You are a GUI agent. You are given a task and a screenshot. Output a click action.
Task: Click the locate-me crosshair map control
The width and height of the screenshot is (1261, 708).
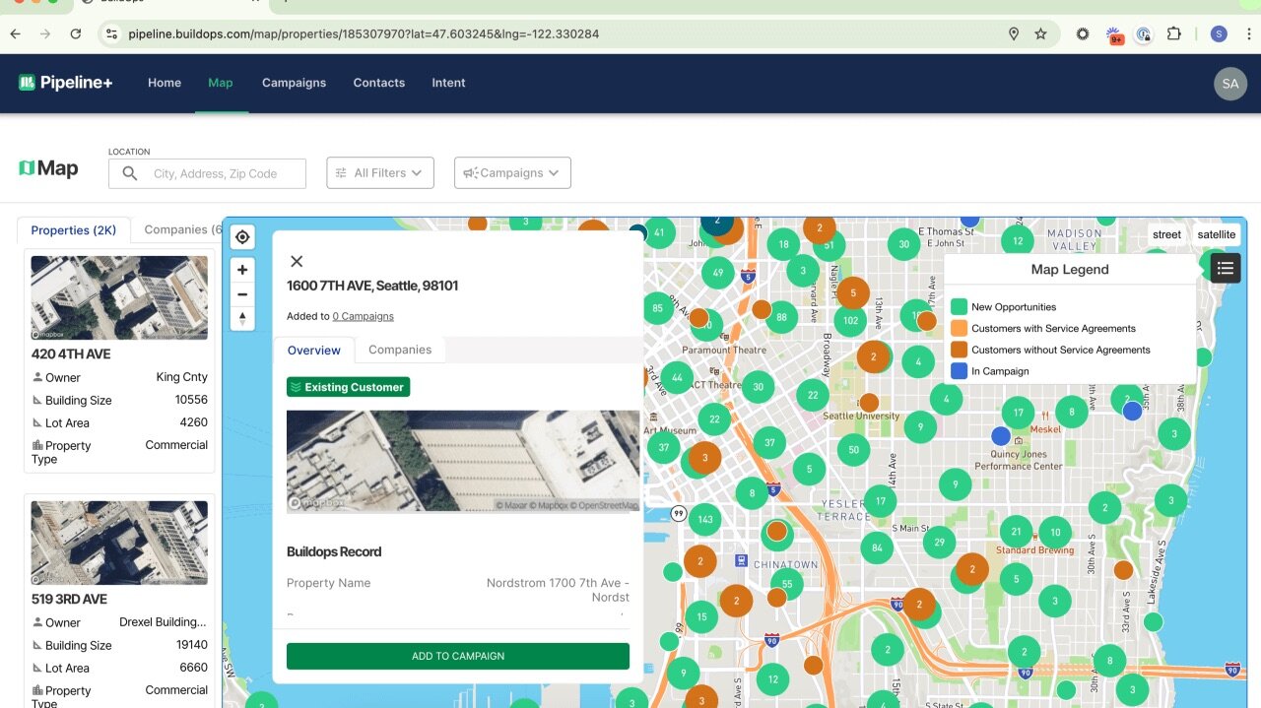tap(242, 237)
